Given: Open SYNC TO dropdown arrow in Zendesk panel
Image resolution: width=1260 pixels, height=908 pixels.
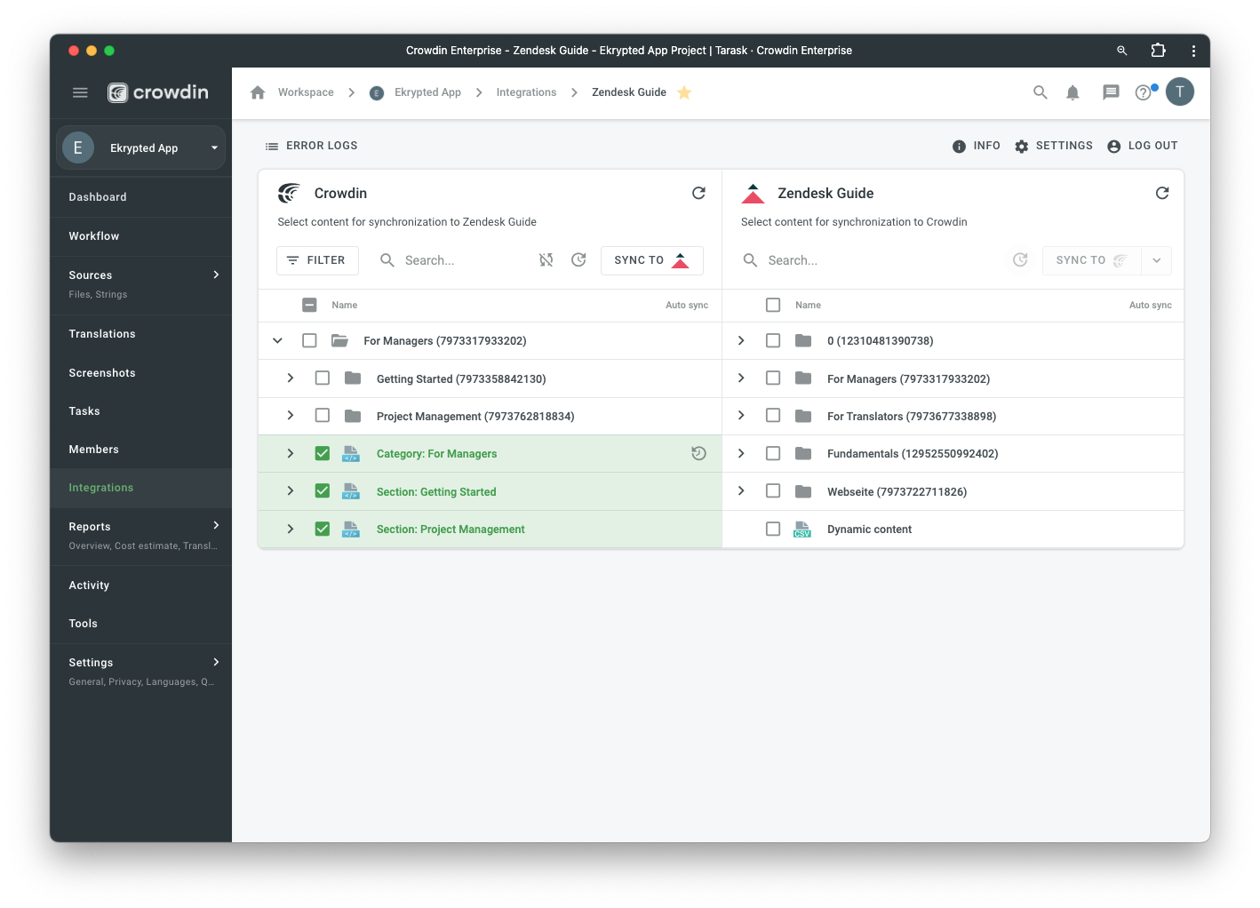Looking at the screenshot, I should [1156, 260].
